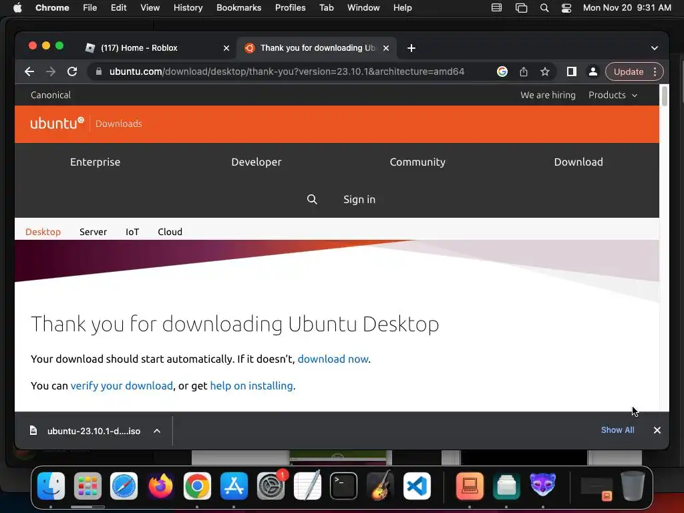Open the Chrome side panel

(572, 71)
